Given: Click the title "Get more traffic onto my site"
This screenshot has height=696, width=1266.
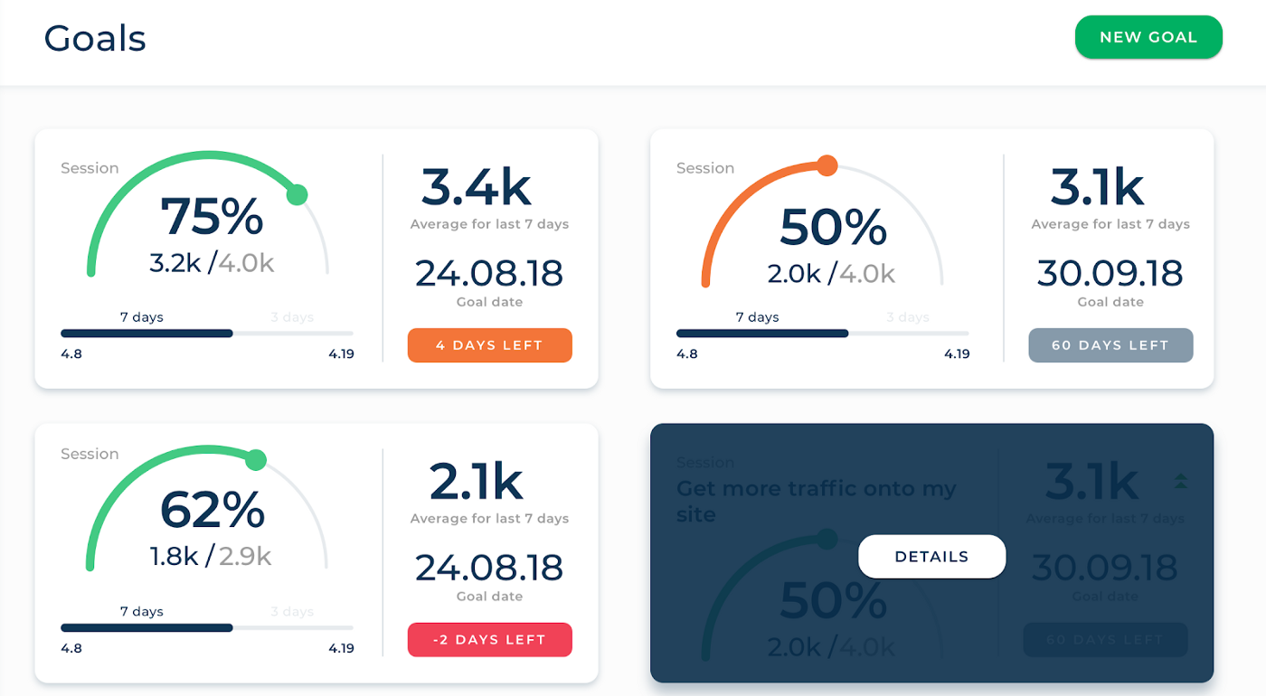Looking at the screenshot, I should tap(817, 502).
